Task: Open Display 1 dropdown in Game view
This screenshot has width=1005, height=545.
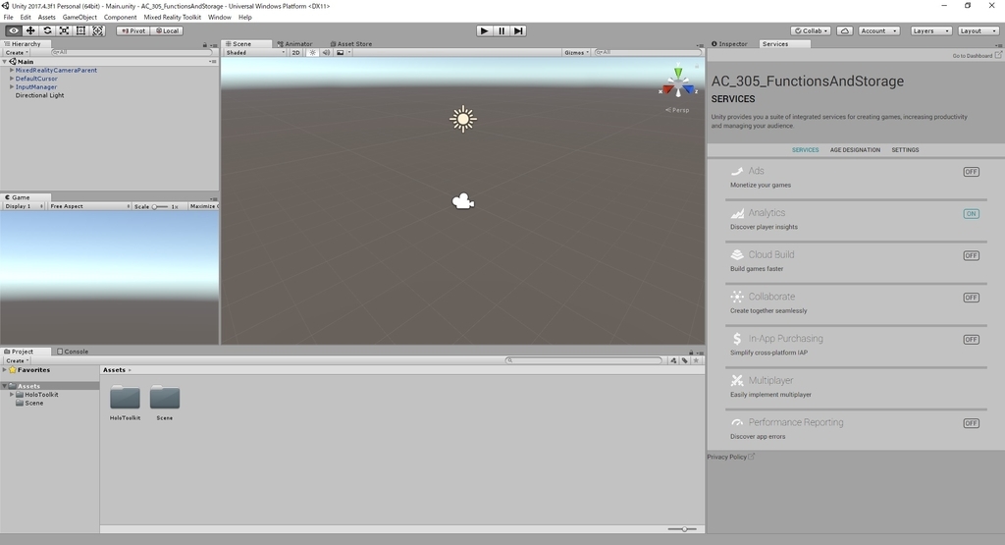Action: pos(24,206)
